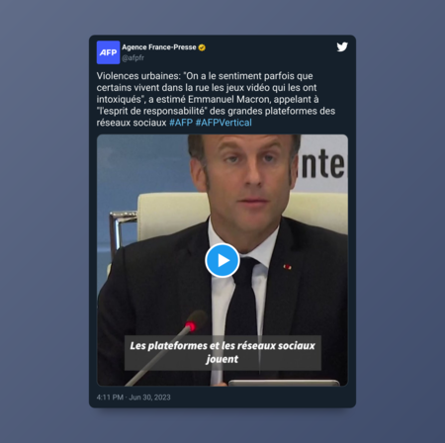
Task: Click the @afpfr handle
Action: [x=133, y=58]
